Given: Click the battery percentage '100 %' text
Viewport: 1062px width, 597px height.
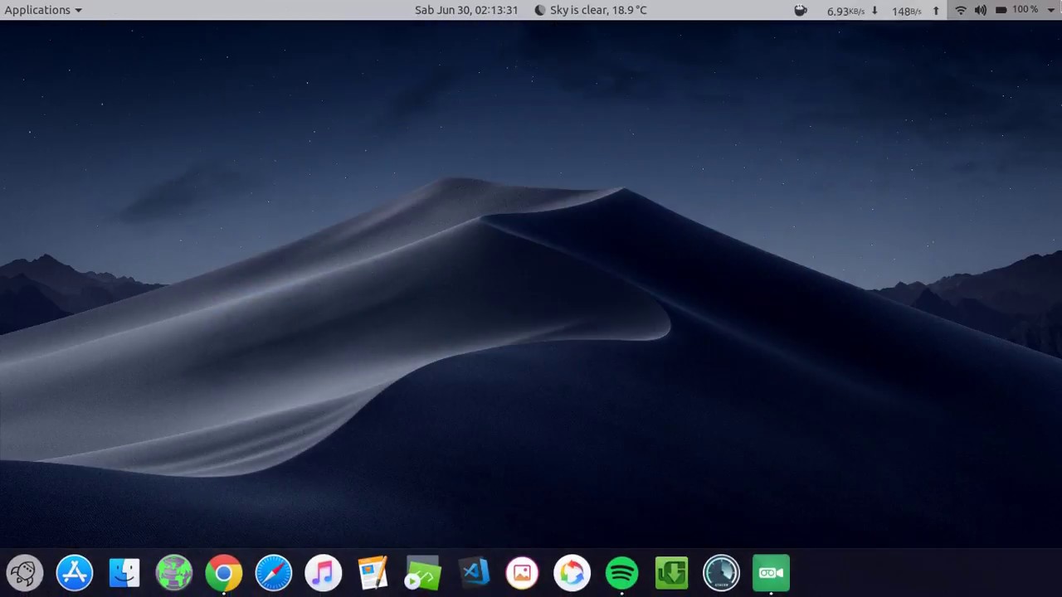Looking at the screenshot, I should pyautogui.click(x=1025, y=10).
